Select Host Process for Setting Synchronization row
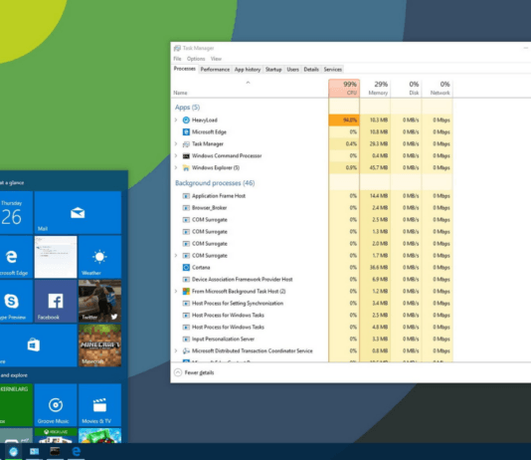 click(312, 303)
